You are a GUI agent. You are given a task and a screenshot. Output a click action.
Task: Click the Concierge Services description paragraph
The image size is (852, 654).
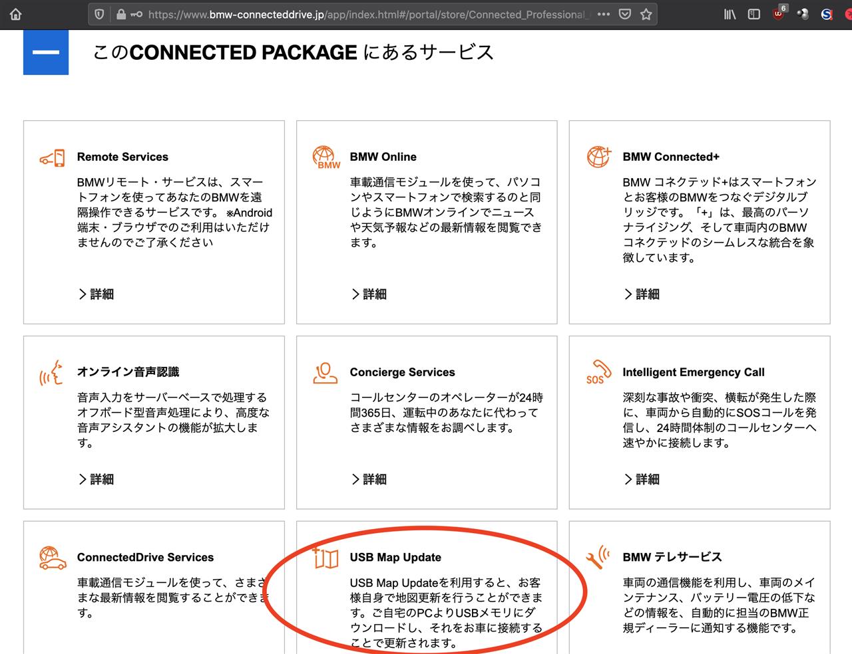(447, 413)
